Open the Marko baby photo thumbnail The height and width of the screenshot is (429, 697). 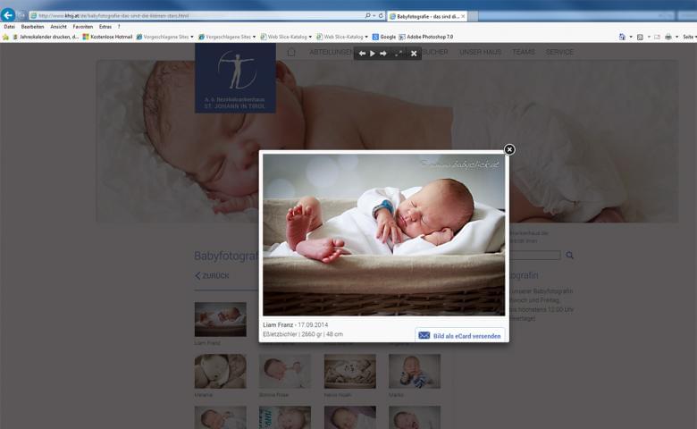coord(414,371)
